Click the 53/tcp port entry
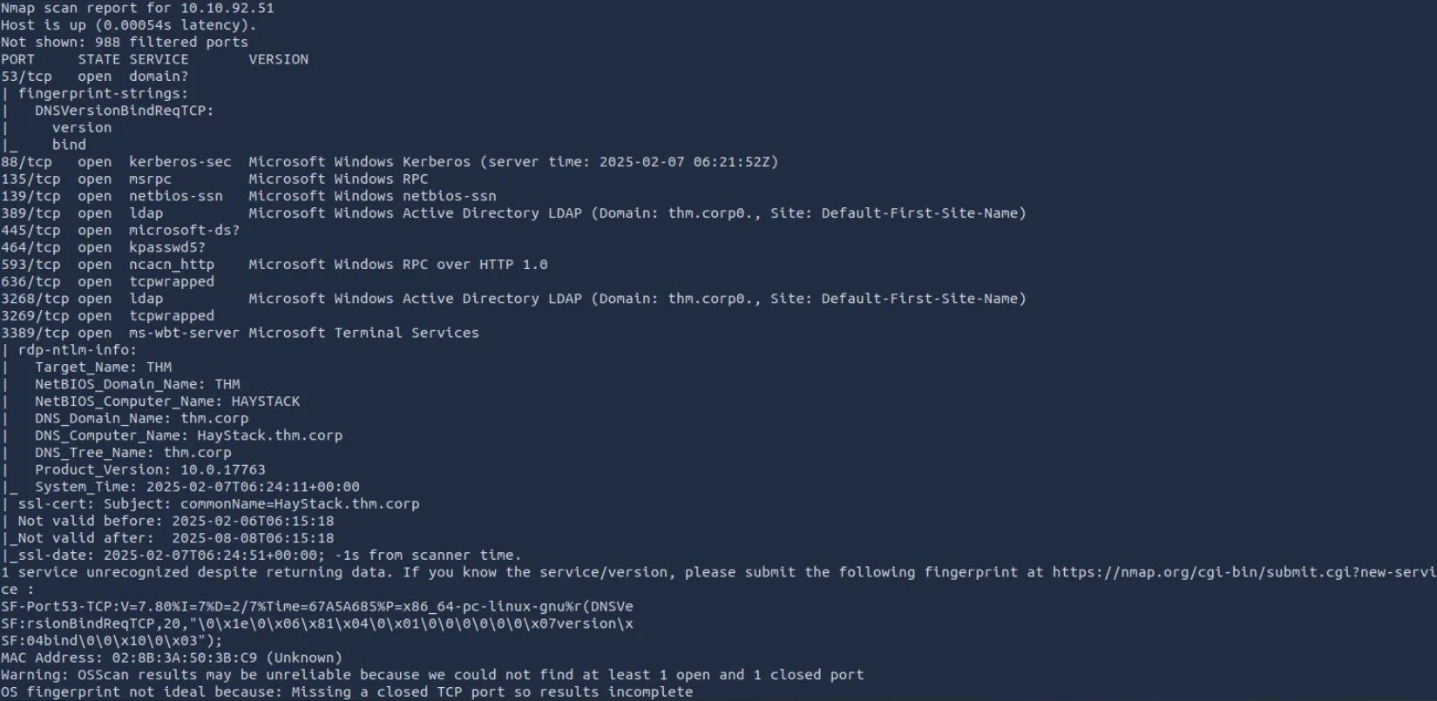1437x701 pixels. tap(26, 77)
